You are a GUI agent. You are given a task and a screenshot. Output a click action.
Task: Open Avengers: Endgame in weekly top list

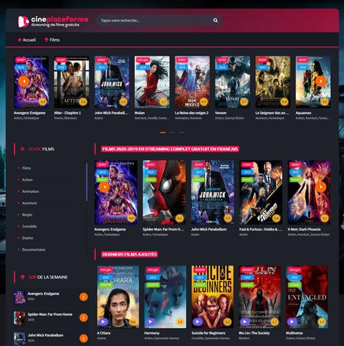[43, 294]
